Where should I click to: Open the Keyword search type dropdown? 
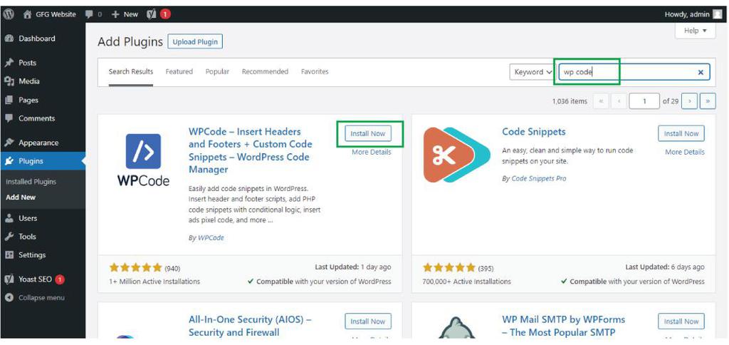click(x=533, y=72)
